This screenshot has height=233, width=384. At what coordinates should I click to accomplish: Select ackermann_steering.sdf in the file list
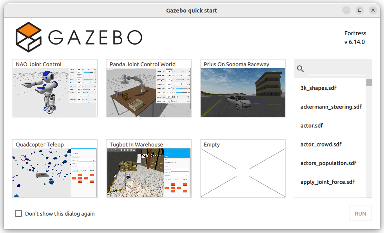point(331,107)
